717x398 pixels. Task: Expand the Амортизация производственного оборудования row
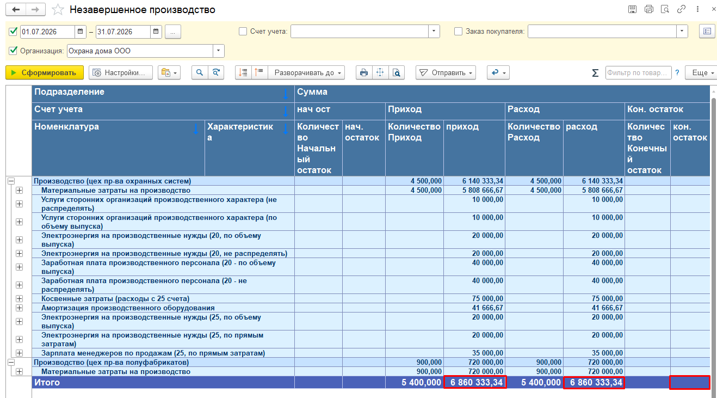click(x=20, y=308)
